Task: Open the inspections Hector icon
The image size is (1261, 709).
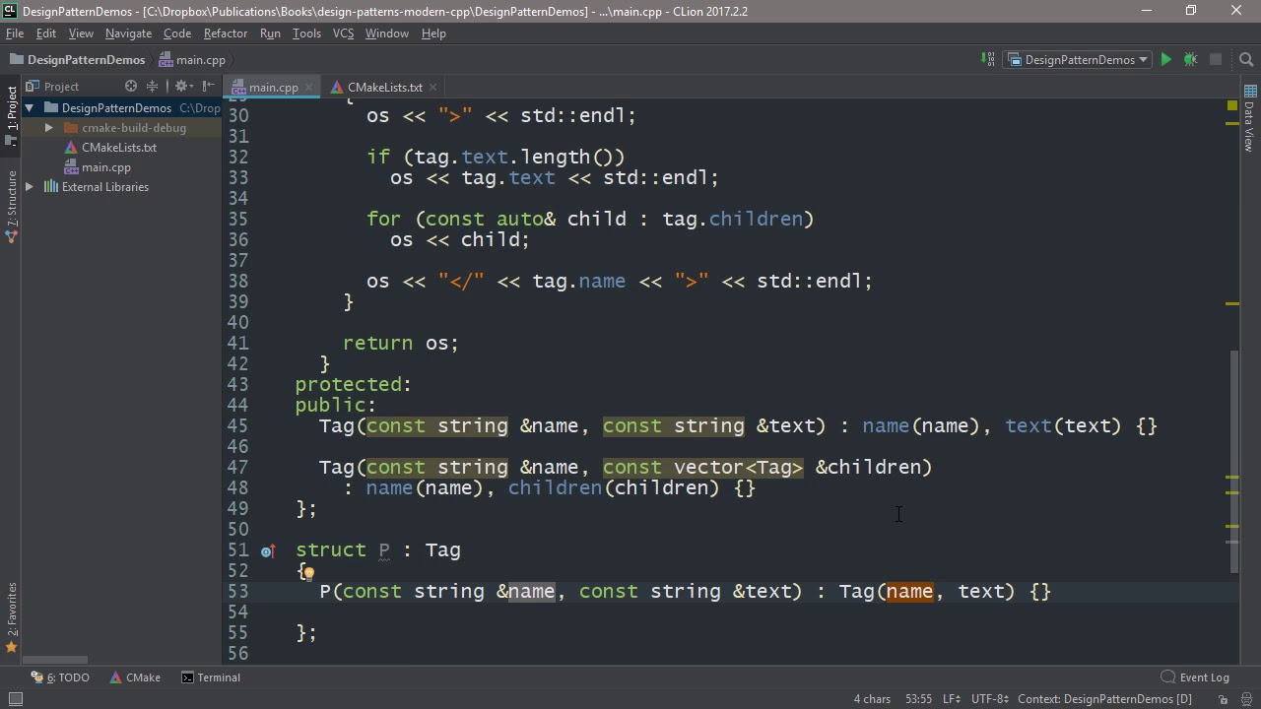Action: [x=1246, y=699]
